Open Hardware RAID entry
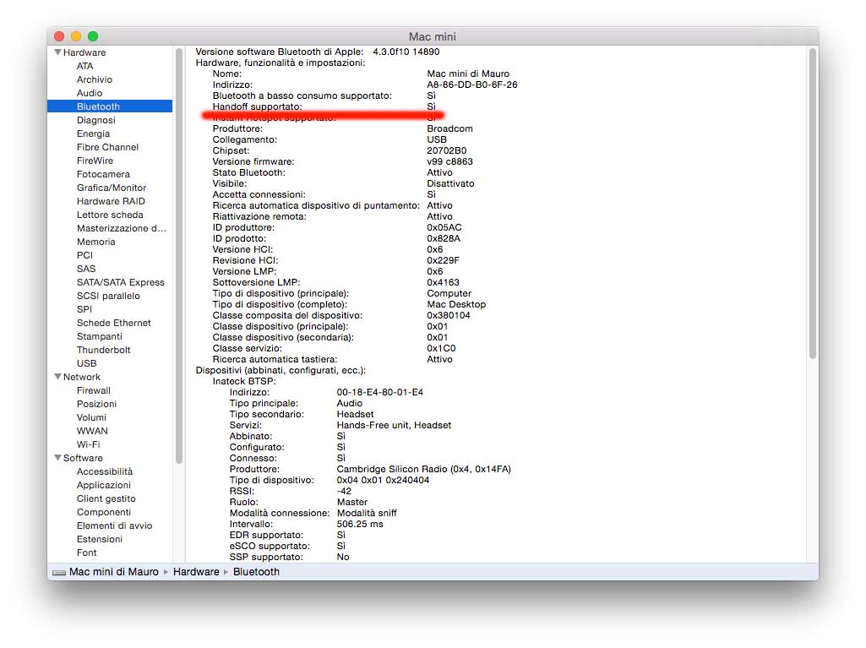 coord(111,201)
